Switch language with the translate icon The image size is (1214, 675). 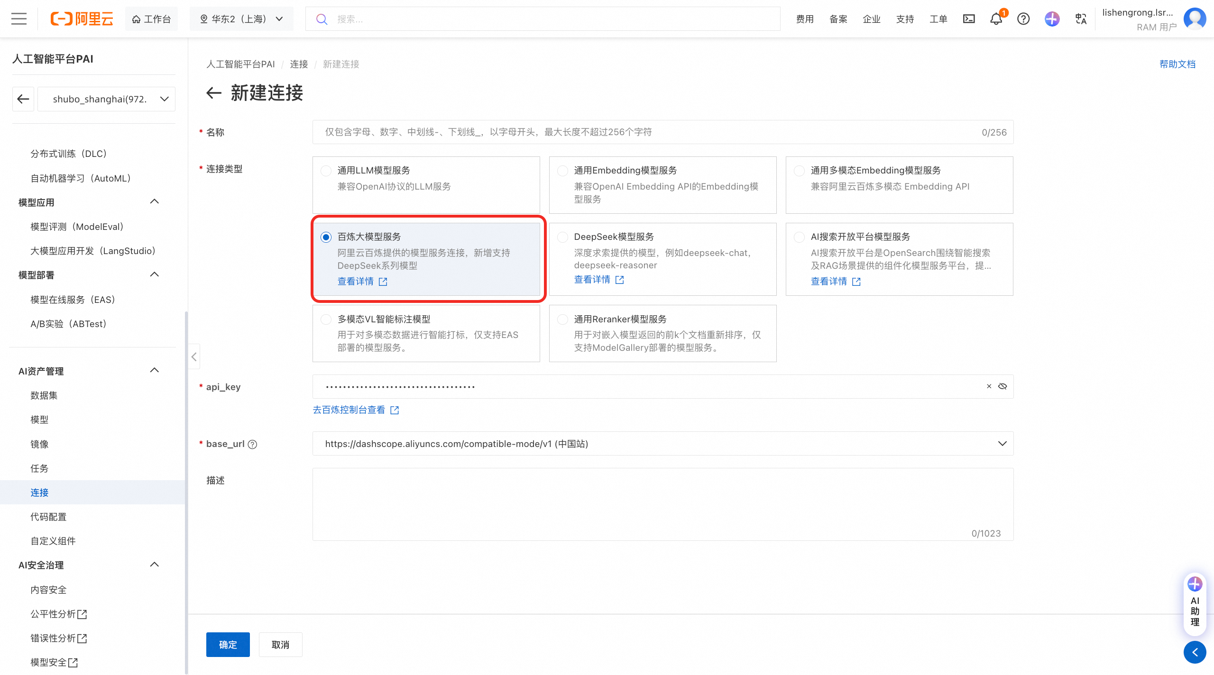(1081, 19)
